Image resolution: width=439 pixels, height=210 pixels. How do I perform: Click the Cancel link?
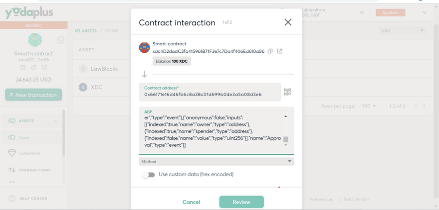pyautogui.click(x=191, y=202)
